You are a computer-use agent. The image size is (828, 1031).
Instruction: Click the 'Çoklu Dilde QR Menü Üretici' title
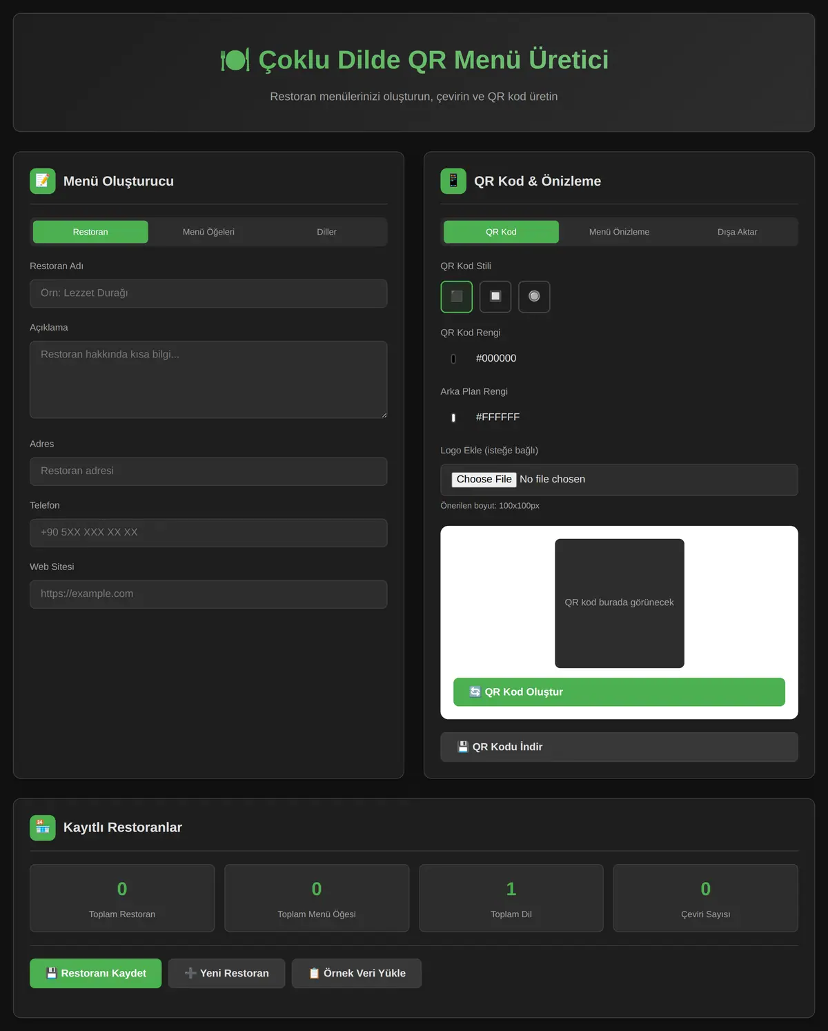coord(433,60)
